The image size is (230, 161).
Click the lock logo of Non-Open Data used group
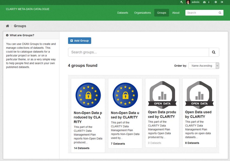pyautogui.click(x=125, y=95)
